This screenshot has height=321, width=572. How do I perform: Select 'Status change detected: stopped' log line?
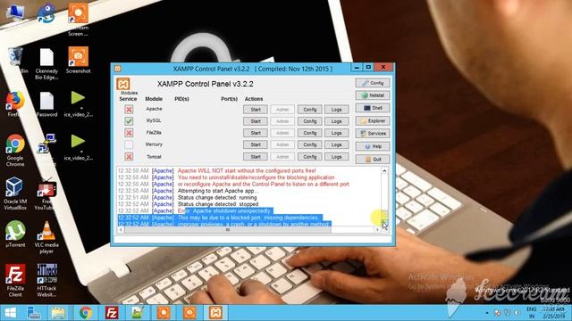(x=218, y=204)
